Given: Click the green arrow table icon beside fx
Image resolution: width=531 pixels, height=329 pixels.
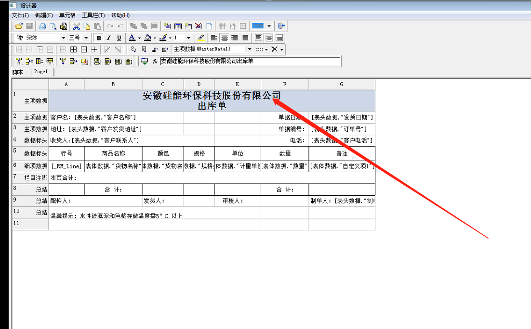Looking at the screenshot, I should [x=145, y=62].
